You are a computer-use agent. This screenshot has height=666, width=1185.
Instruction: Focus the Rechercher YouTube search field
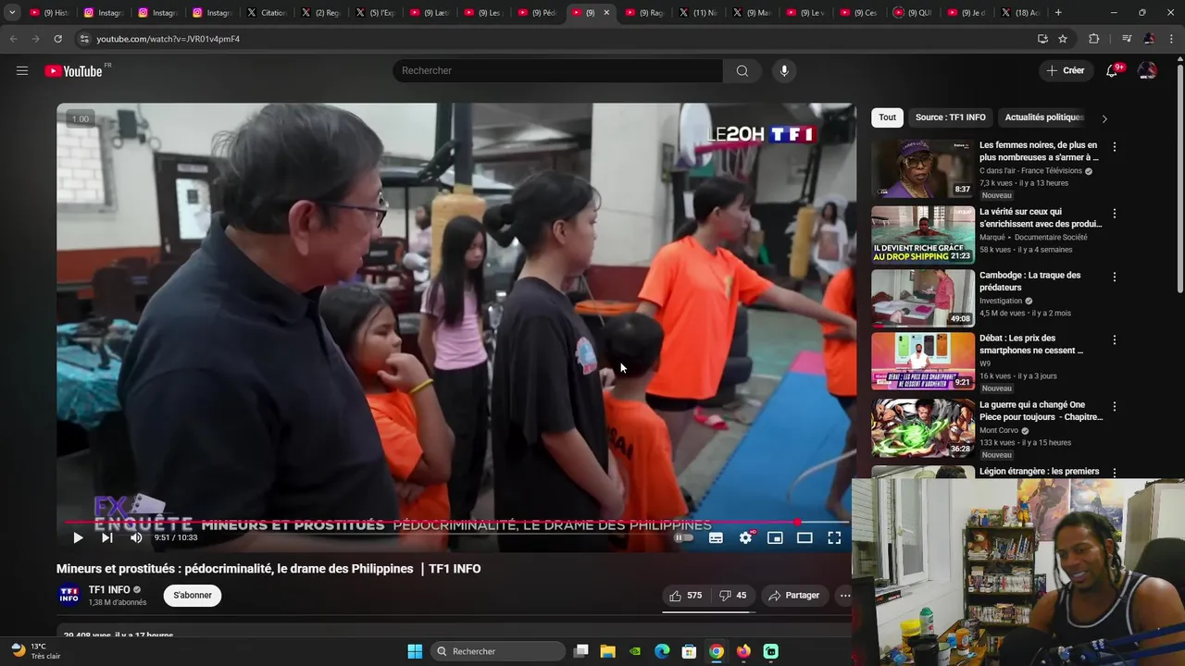coord(557,70)
